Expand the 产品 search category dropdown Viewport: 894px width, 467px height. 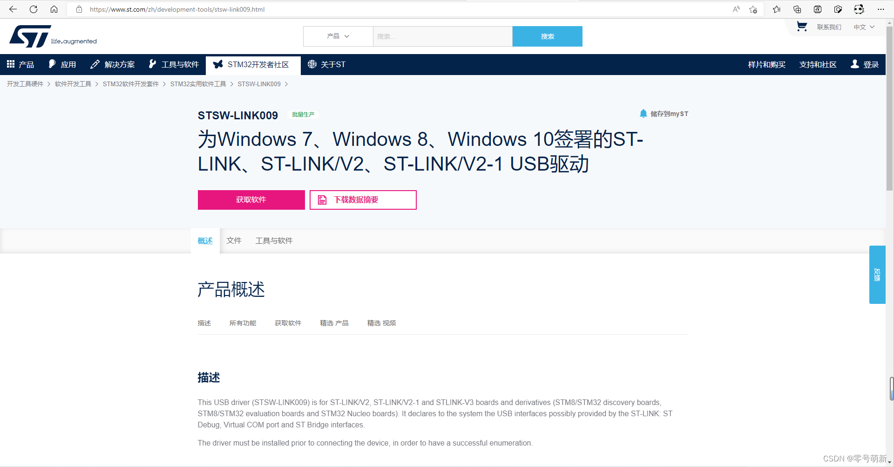[x=338, y=36]
